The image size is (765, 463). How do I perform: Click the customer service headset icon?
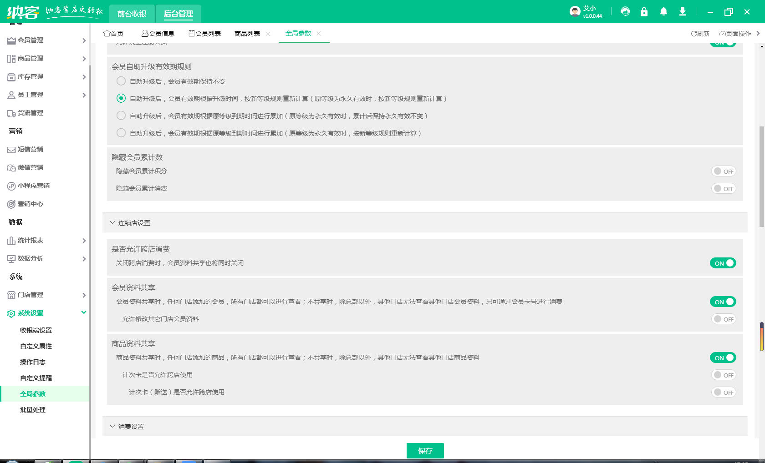coord(625,12)
